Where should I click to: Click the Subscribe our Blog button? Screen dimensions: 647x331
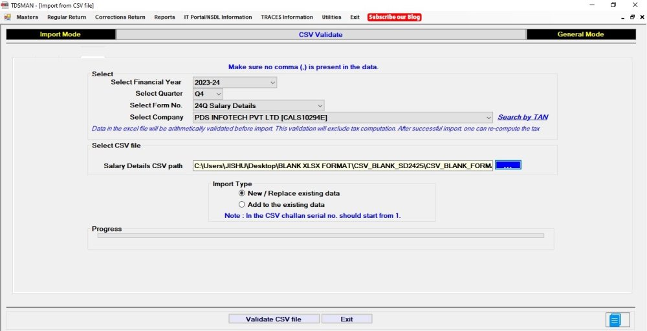pyautogui.click(x=395, y=17)
